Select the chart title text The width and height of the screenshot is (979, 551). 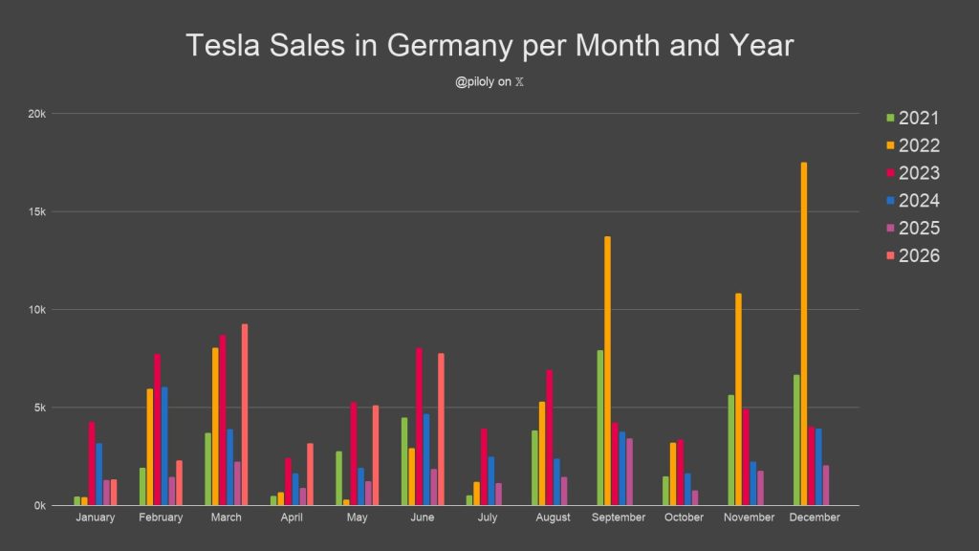tap(489, 46)
